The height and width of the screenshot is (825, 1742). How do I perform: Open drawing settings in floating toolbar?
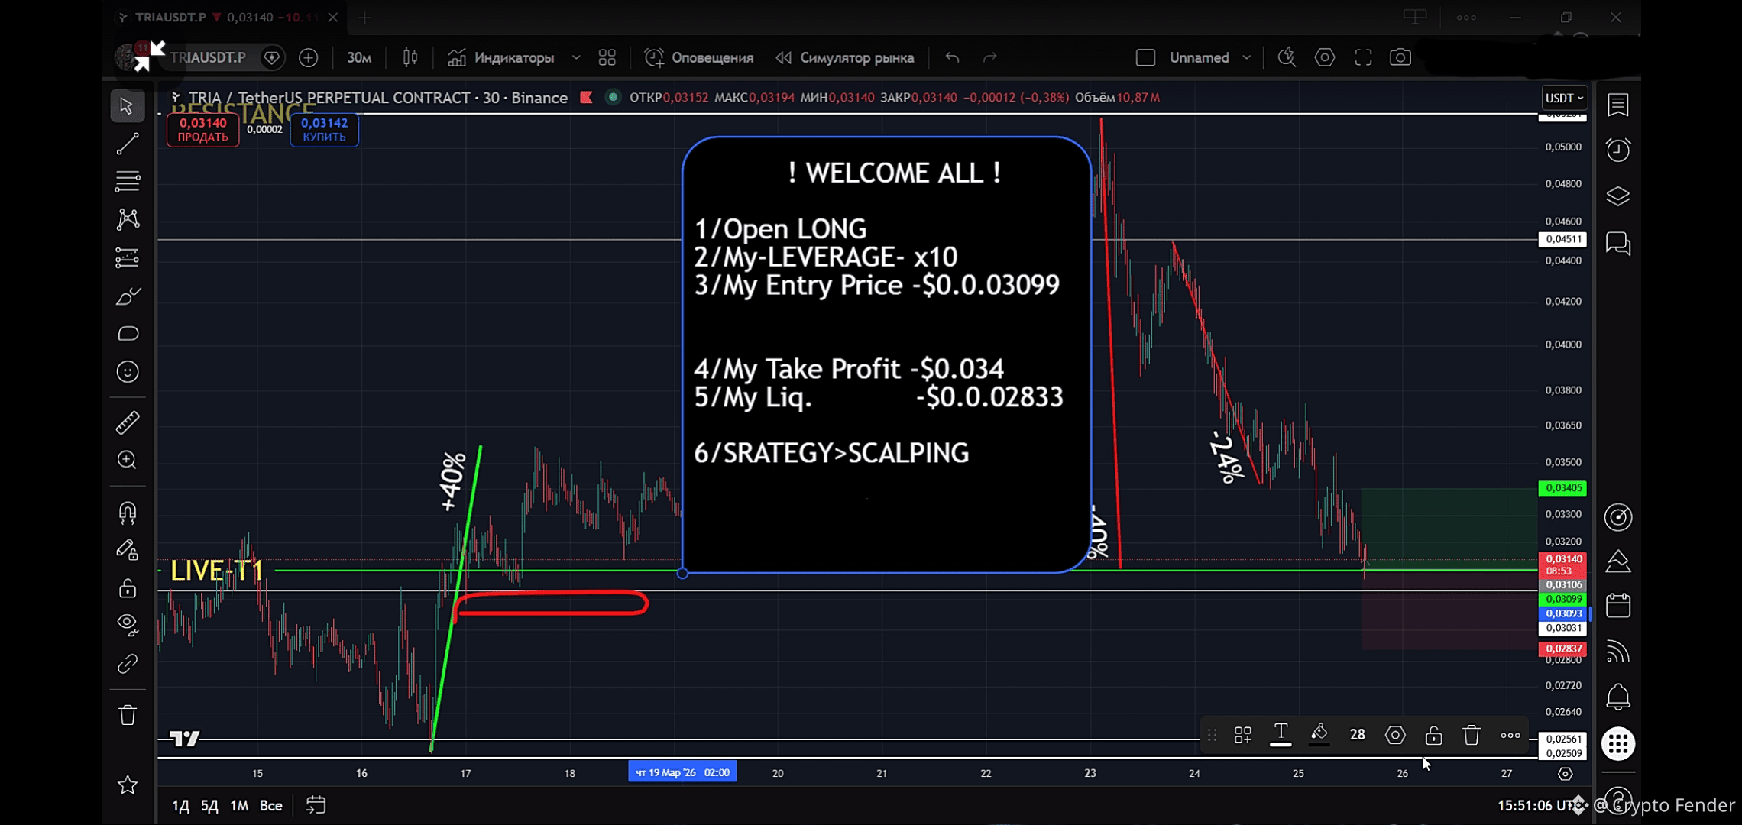[1395, 735]
